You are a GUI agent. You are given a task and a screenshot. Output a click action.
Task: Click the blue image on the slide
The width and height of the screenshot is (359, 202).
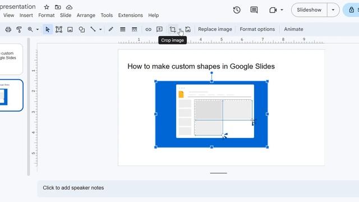pos(211,114)
